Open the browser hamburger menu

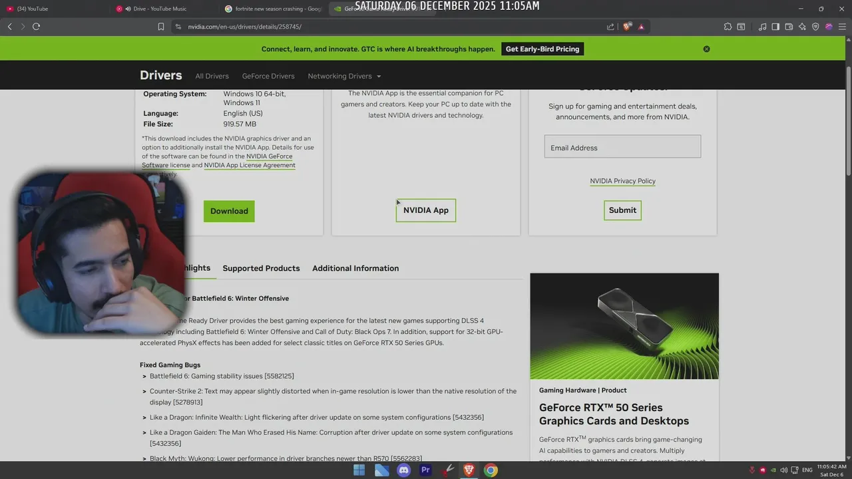click(x=842, y=27)
